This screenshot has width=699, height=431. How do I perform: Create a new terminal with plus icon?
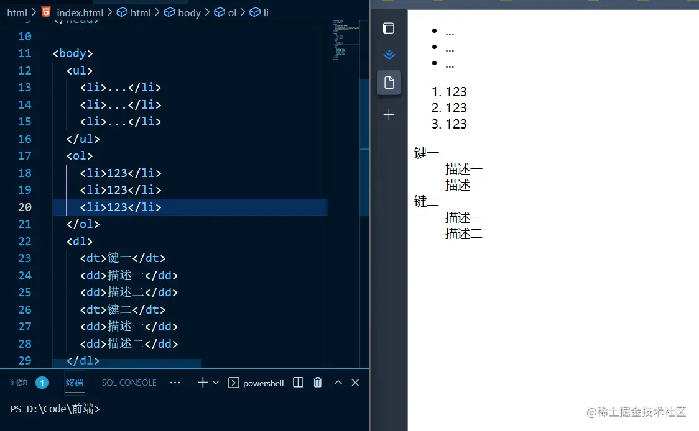[x=203, y=383]
